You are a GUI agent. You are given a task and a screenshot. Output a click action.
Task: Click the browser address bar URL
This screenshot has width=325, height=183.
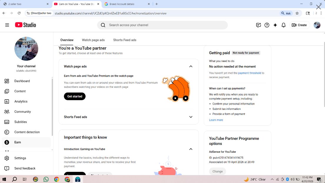point(111,13)
